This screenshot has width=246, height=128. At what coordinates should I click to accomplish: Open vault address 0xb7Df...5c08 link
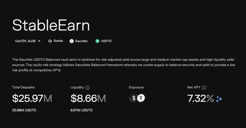click(25, 41)
